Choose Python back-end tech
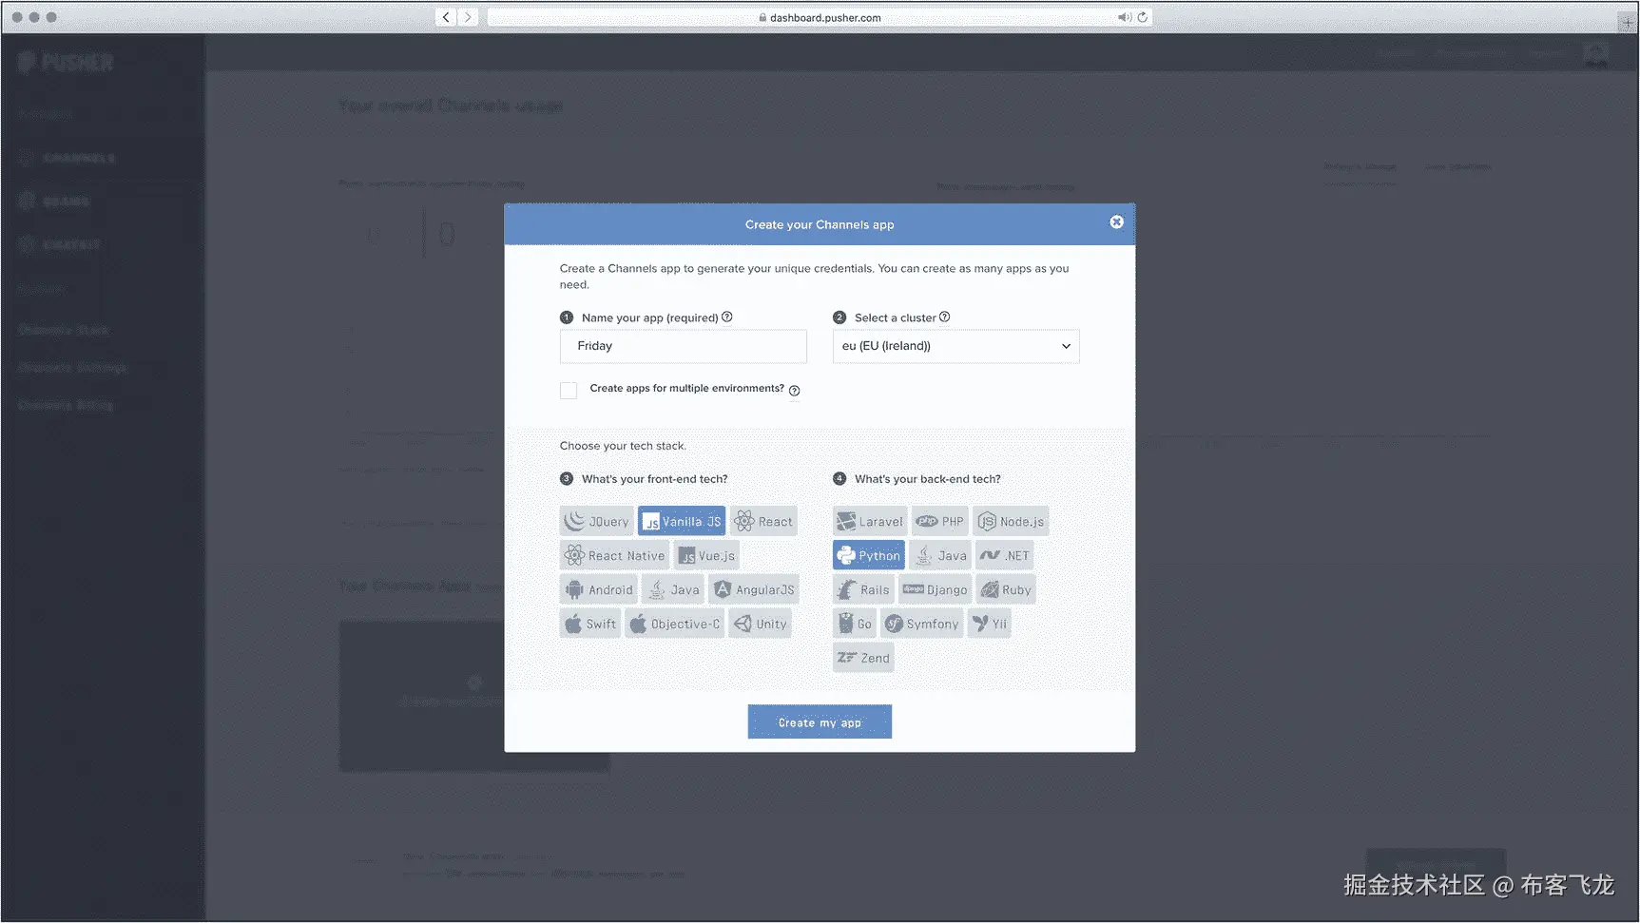The image size is (1640, 923). (869, 555)
